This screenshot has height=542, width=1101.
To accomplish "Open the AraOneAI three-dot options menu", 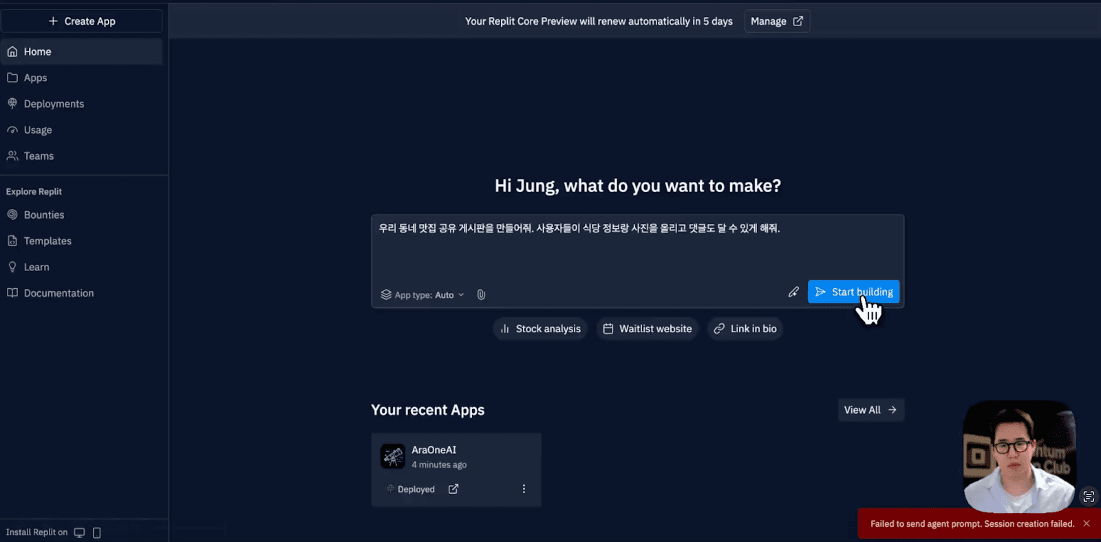I will pyautogui.click(x=524, y=489).
